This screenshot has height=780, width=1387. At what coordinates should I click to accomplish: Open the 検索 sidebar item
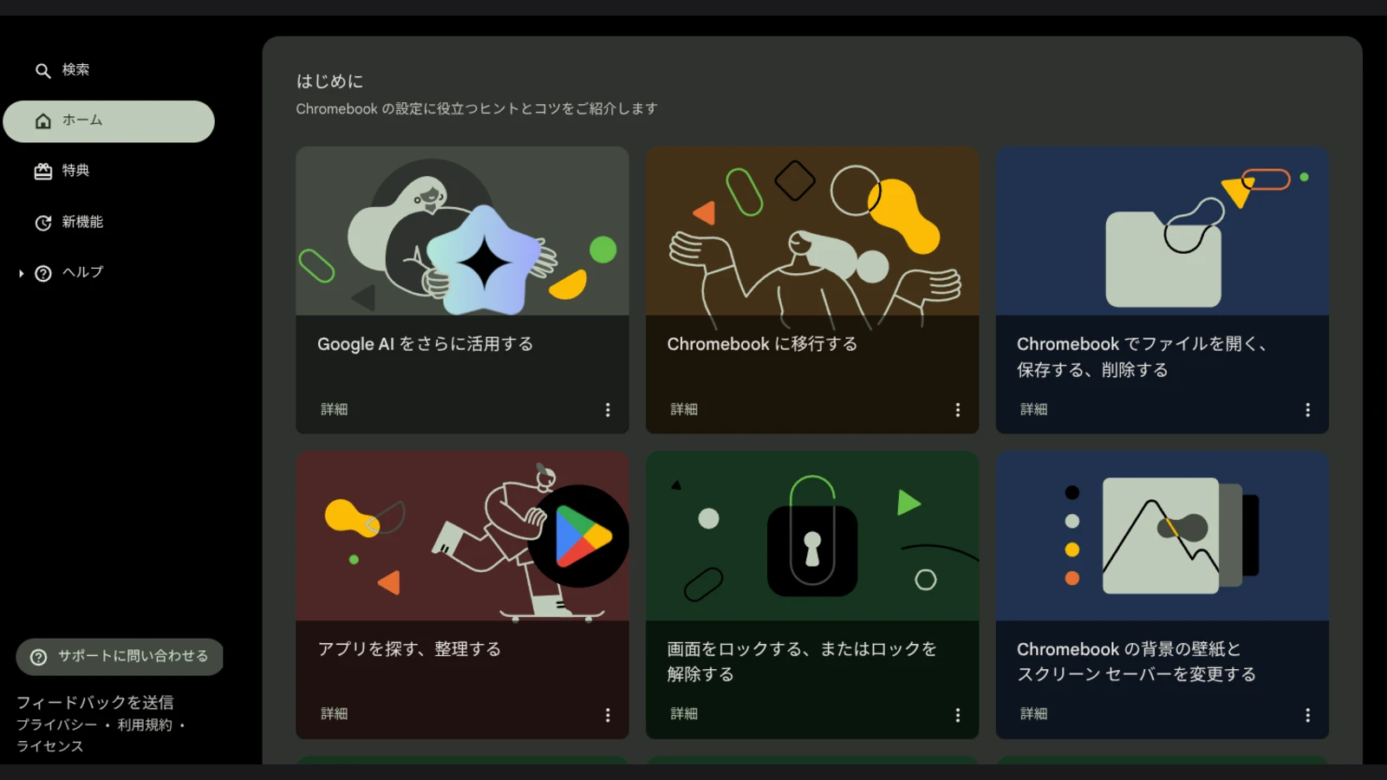click(x=108, y=70)
